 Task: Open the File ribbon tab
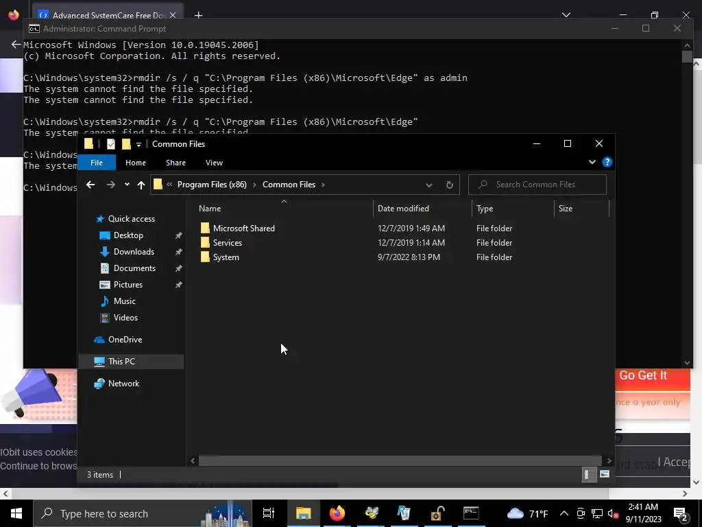[97, 163]
